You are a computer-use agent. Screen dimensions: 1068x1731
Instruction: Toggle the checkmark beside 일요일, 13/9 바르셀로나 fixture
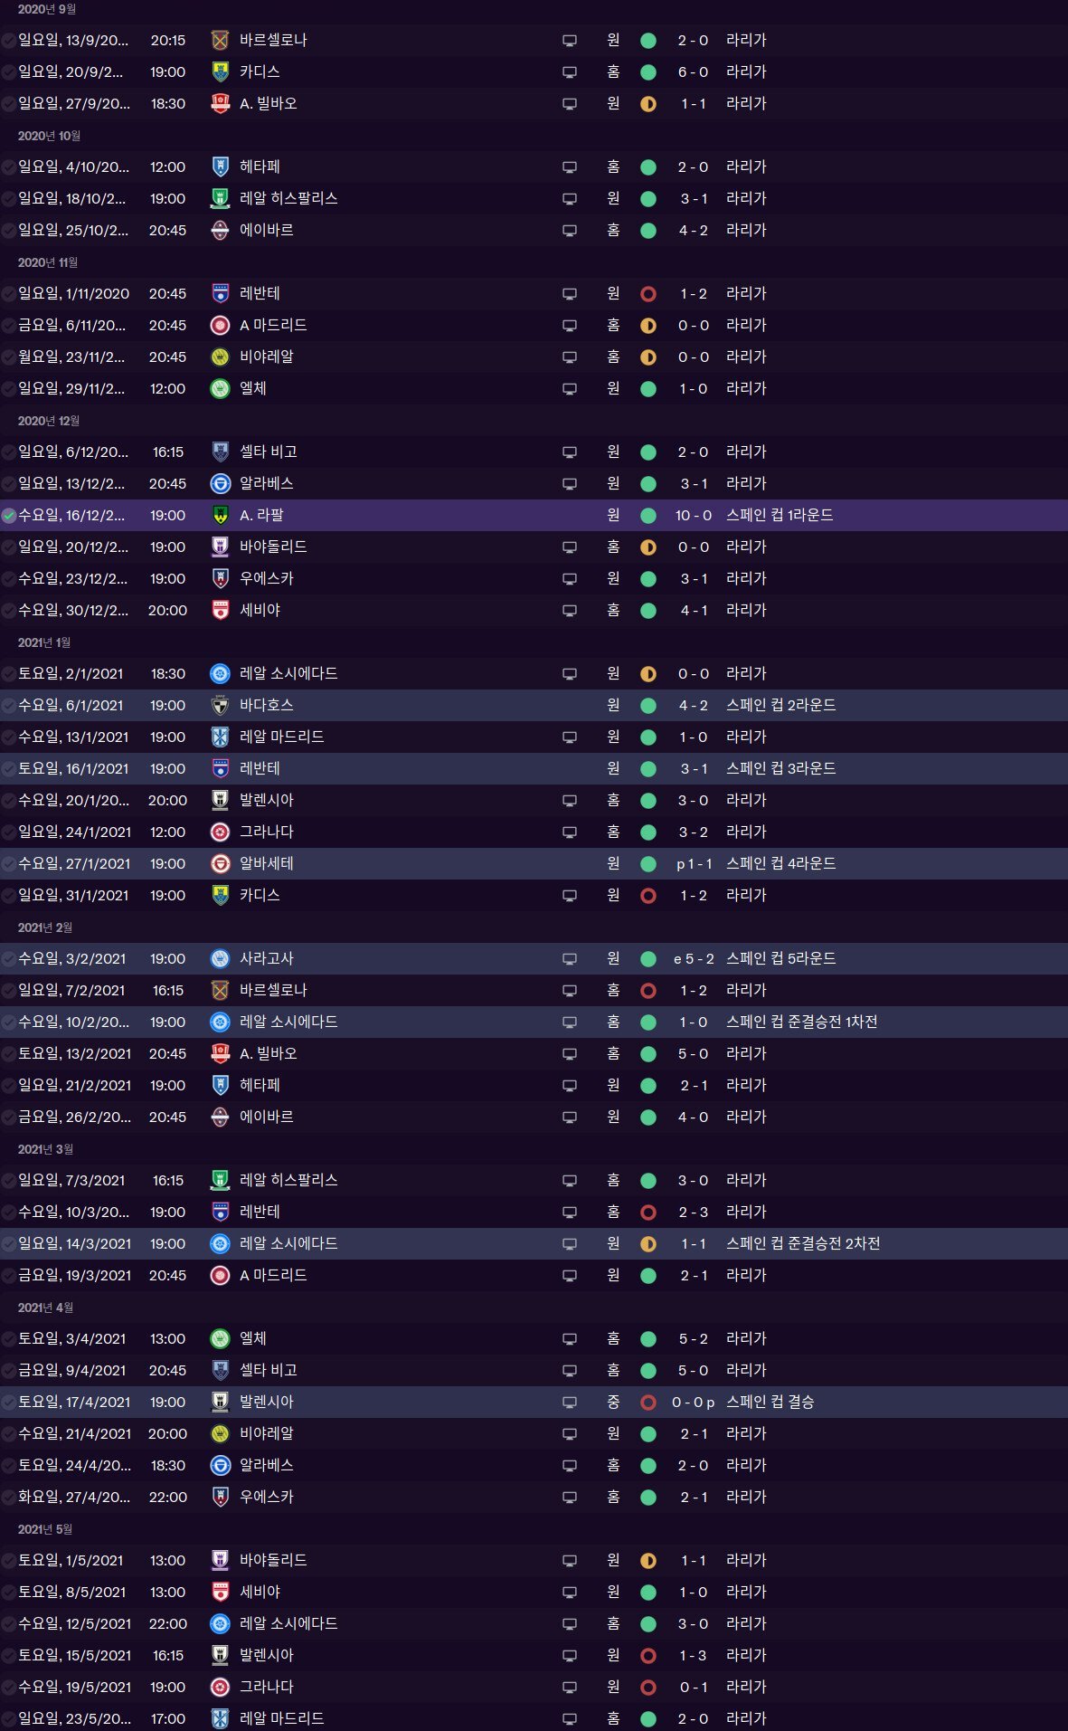[9, 41]
